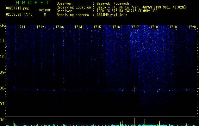Screen dimensions: 199x126
Task: Select the filename 08201710.png
Action: 17,9
